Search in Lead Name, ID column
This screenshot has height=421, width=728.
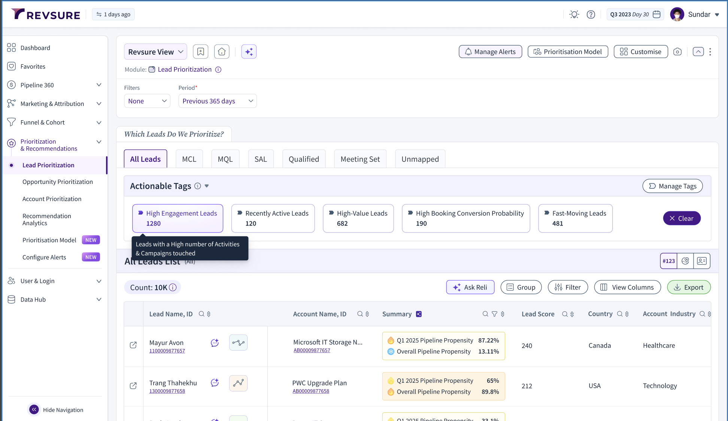coord(201,314)
